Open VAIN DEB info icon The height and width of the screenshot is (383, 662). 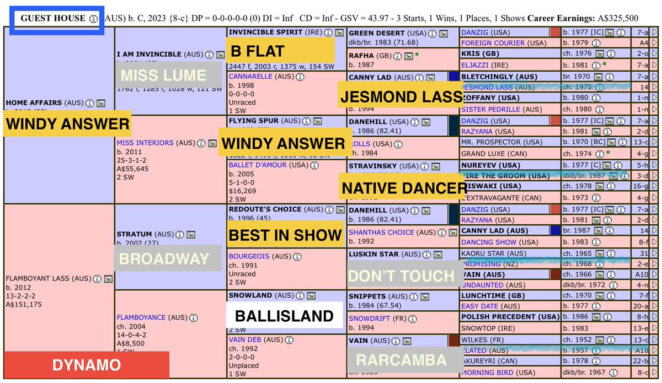[290, 339]
